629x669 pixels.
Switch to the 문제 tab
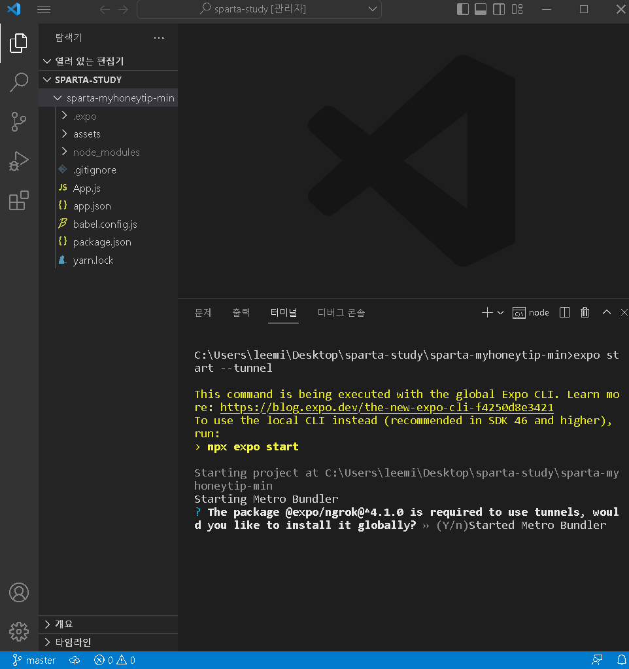pyautogui.click(x=203, y=313)
